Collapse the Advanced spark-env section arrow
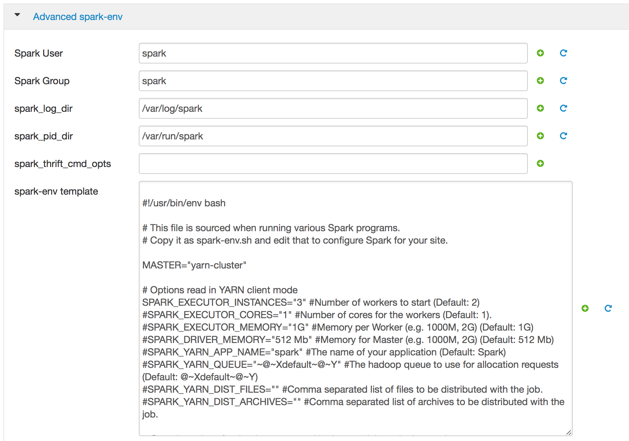The height and width of the screenshot is (441, 629). (17, 15)
